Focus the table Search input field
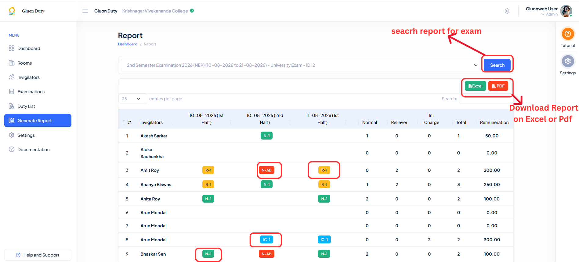The width and height of the screenshot is (579, 262). click(486, 99)
